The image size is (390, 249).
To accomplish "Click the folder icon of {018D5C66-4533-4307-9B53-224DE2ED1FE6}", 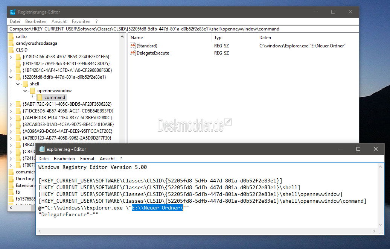I will [18, 57].
